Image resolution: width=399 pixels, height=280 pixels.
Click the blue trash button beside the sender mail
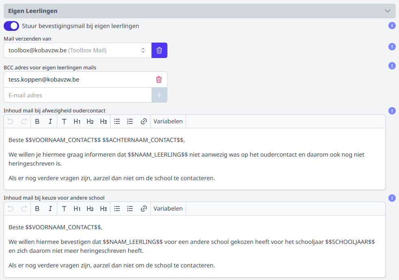(159, 50)
